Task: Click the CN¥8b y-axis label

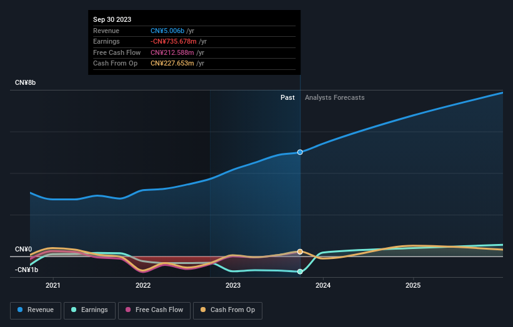Action: [x=25, y=82]
